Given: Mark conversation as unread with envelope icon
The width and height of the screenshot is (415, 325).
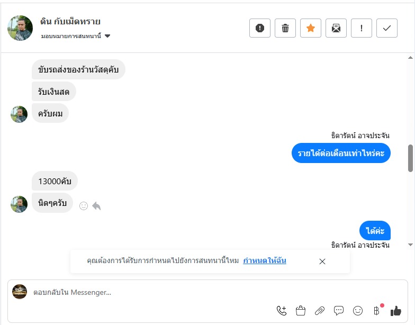Looking at the screenshot, I should 336,28.
